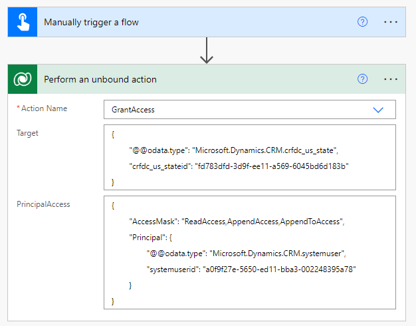
Task: Open ellipsis menu of Perform an unbound action
Action: pos(391,79)
